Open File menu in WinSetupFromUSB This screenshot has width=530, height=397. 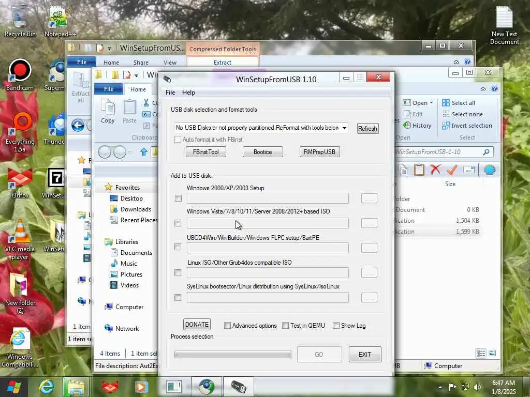point(170,93)
